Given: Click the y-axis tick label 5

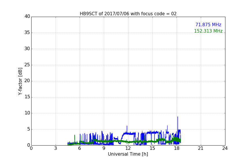Looking at the screenshot, I should 29,129.
